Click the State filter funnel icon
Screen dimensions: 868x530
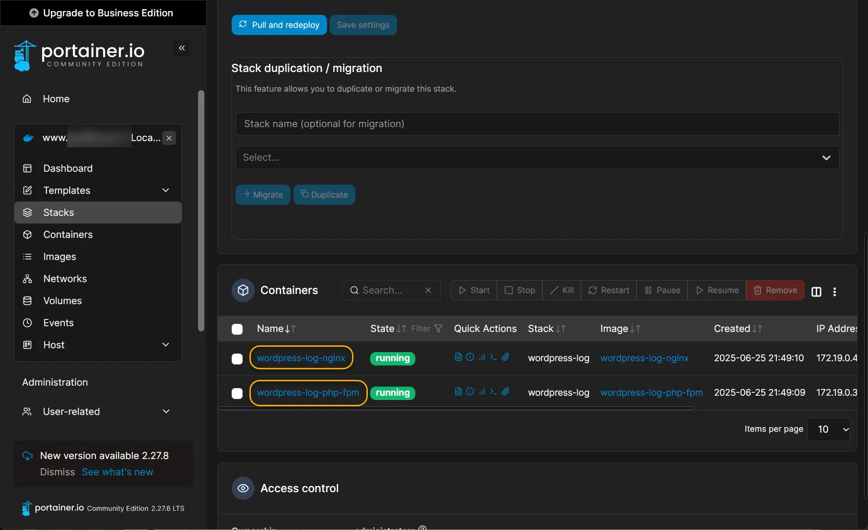tap(438, 329)
